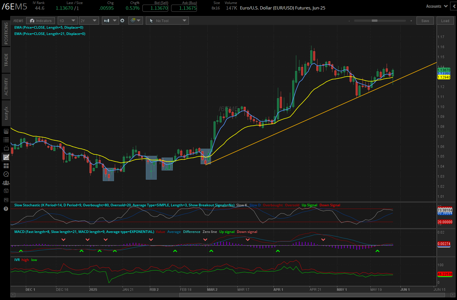
Task: Click the help question mark icon
Action: pyautogui.click(x=6, y=209)
